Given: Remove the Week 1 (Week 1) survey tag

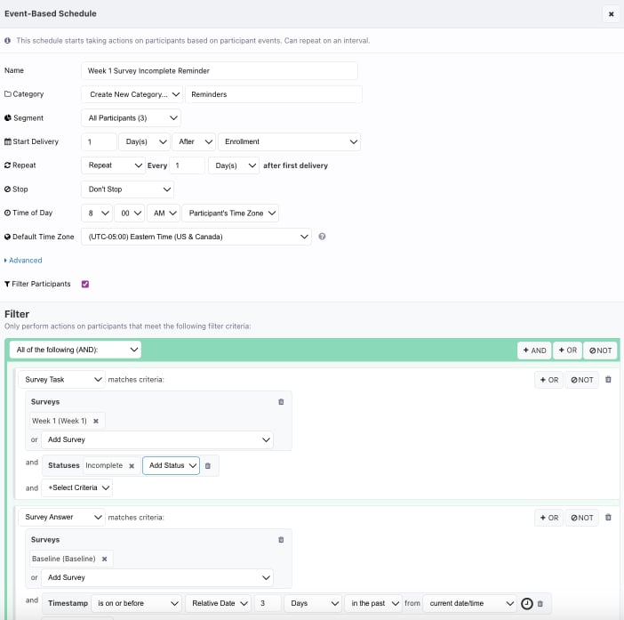Looking at the screenshot, I should (x=96, y=421).
